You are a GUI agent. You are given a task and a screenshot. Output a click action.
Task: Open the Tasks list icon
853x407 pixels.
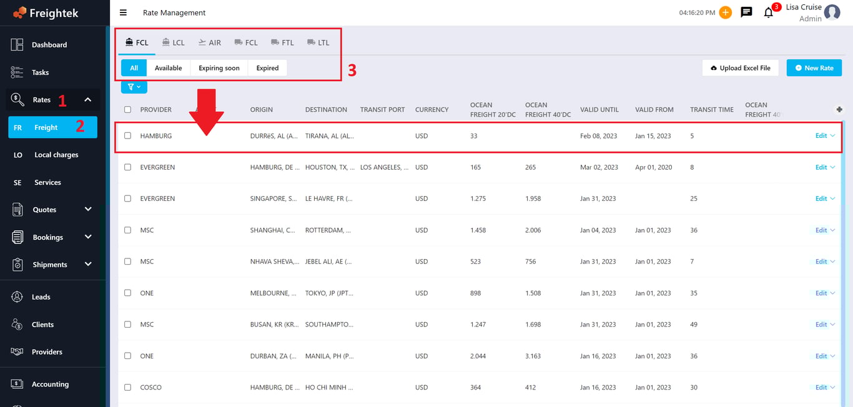17,72
